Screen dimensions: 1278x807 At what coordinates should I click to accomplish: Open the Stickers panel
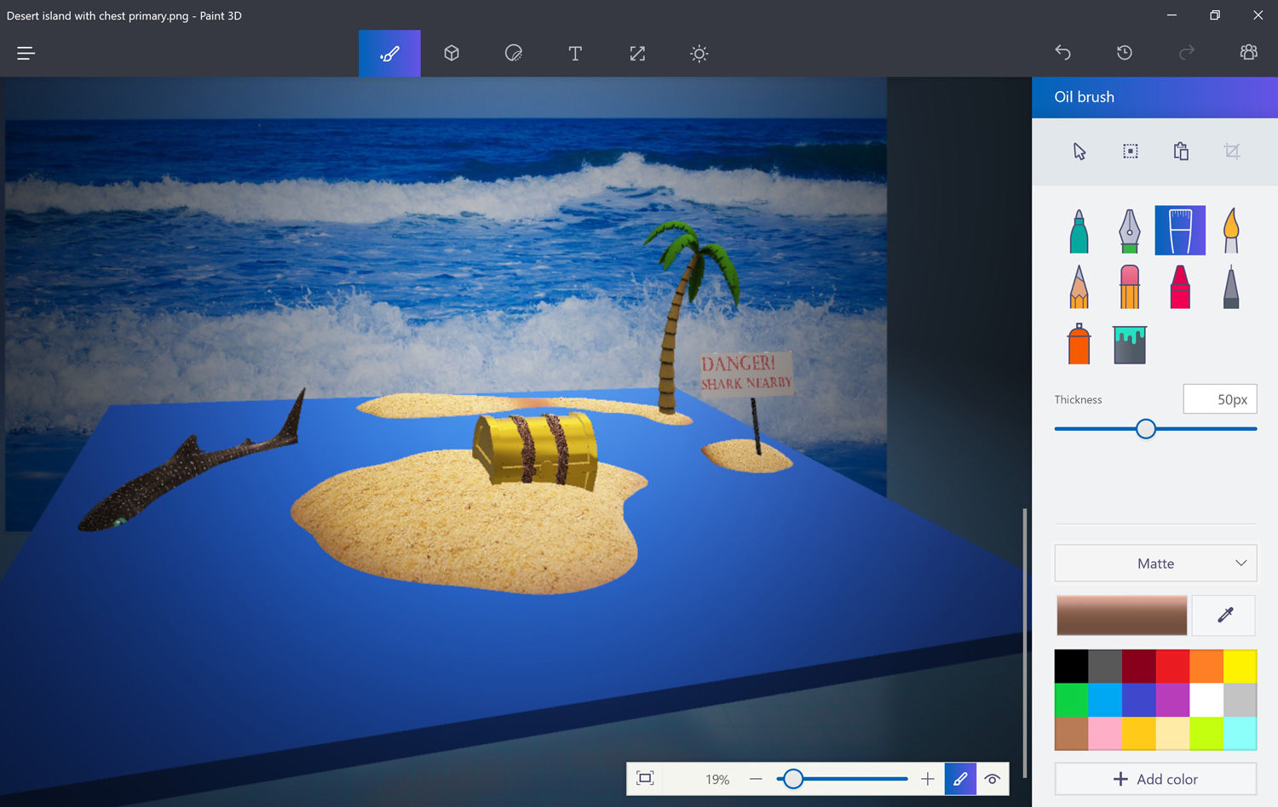(514, 53)
